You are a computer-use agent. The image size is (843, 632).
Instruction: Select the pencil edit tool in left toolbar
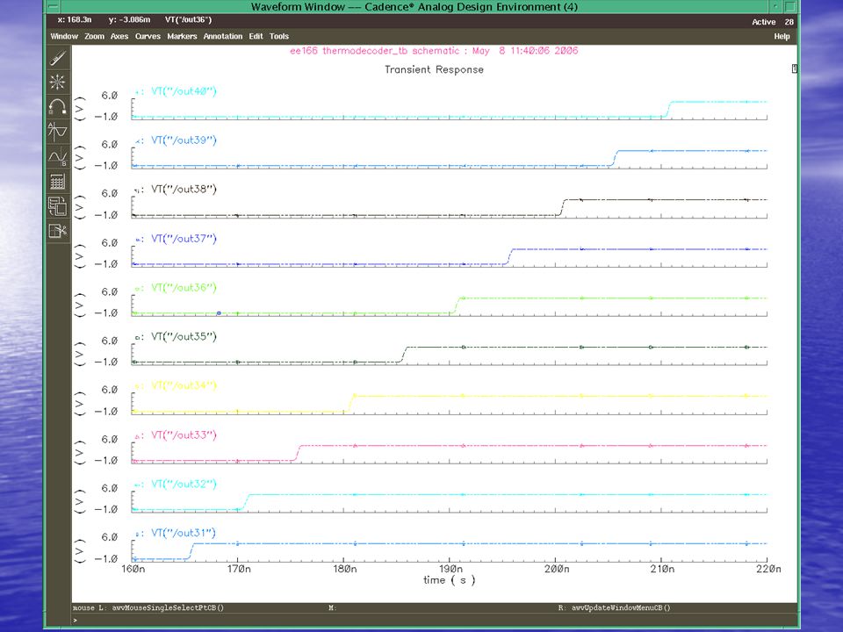[x=58, y=58]
